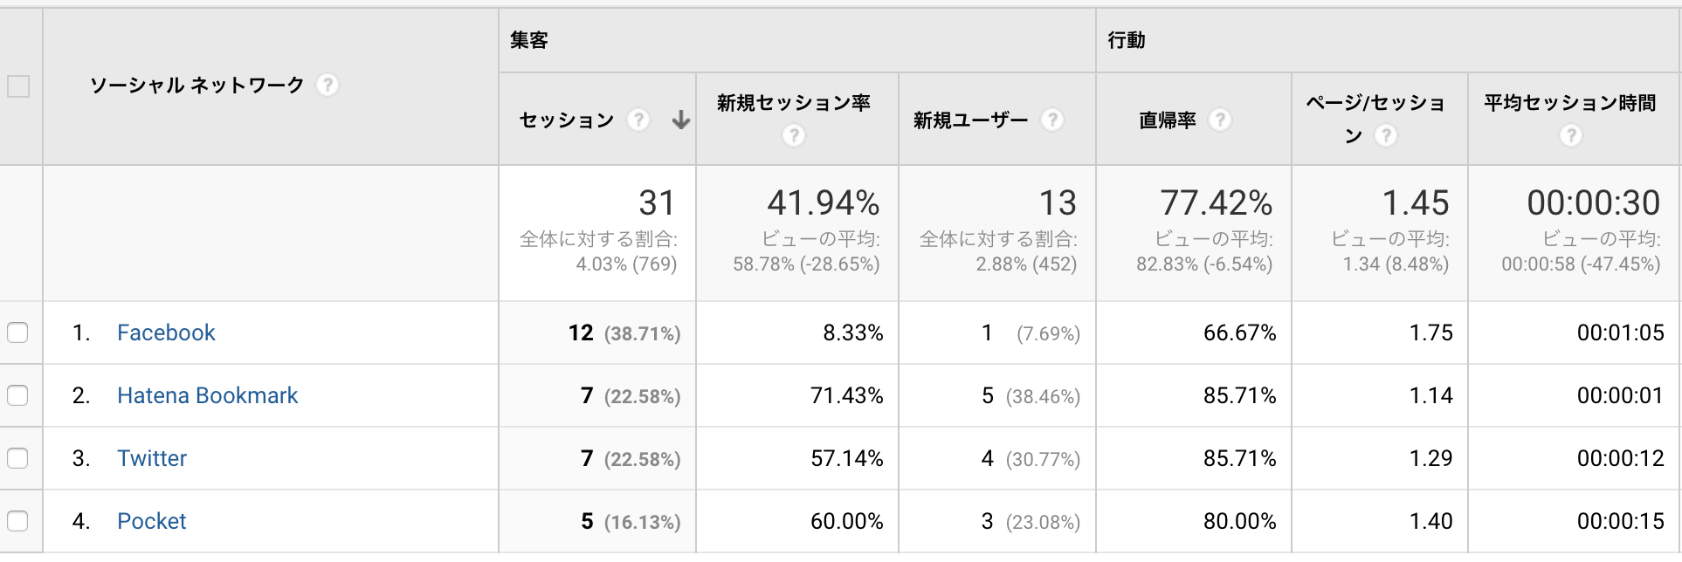Sort by 平均セッション時間 column header

click(1572, 103)
